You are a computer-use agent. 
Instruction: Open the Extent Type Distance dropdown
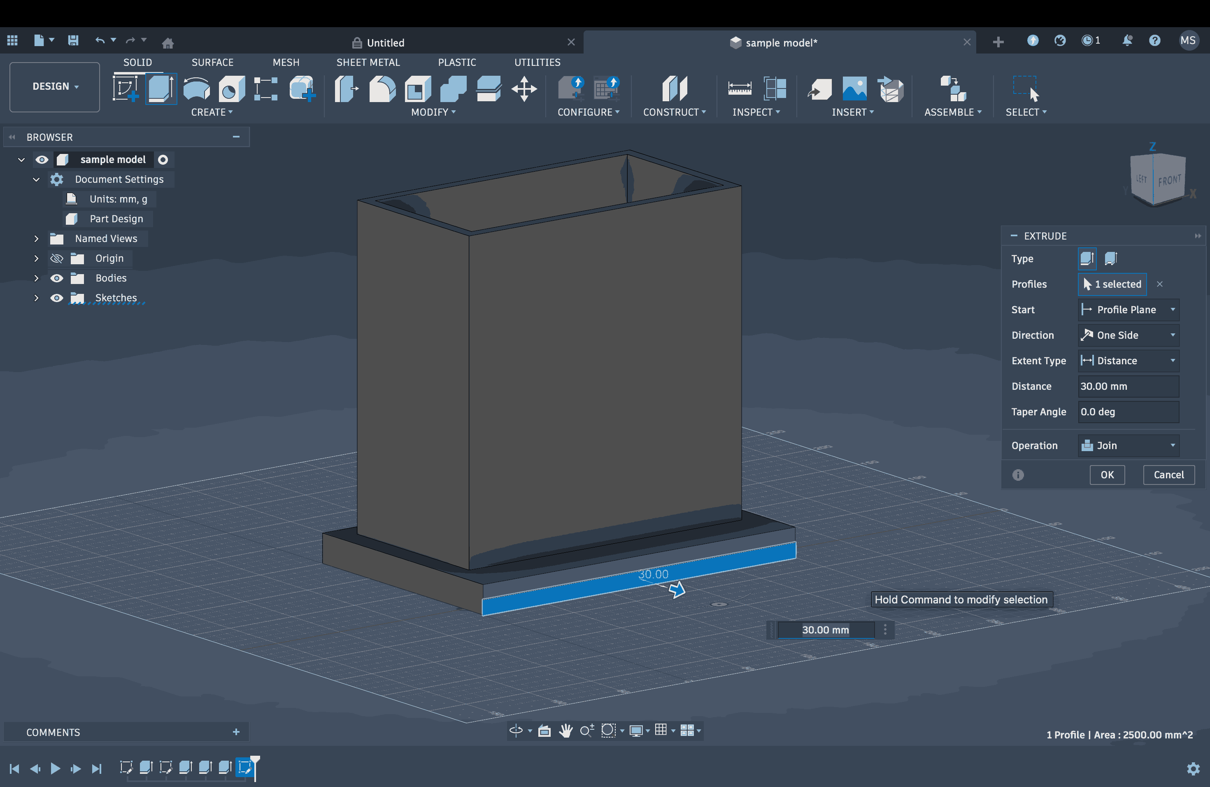pyautogui.click(x=1128, y=361)
